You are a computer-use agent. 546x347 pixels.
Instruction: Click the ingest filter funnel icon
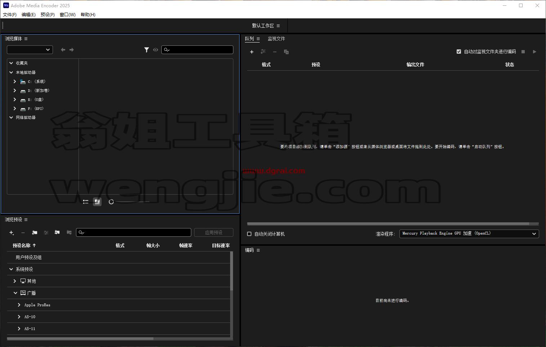point(147,50)
